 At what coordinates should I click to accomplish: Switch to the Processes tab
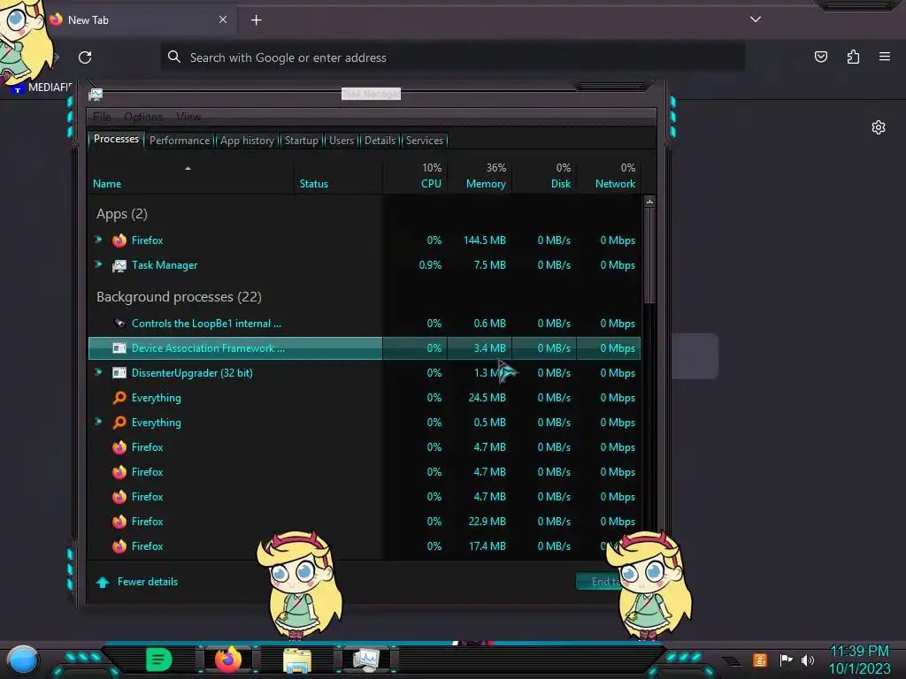(116, 139)
